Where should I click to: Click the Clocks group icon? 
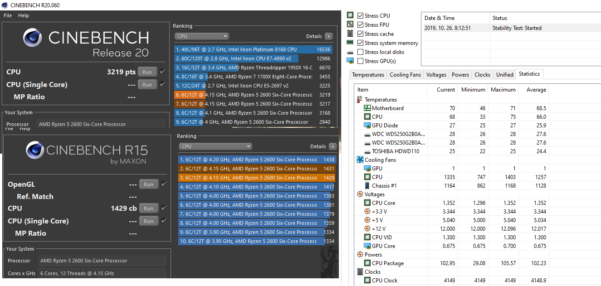[360, 271]
